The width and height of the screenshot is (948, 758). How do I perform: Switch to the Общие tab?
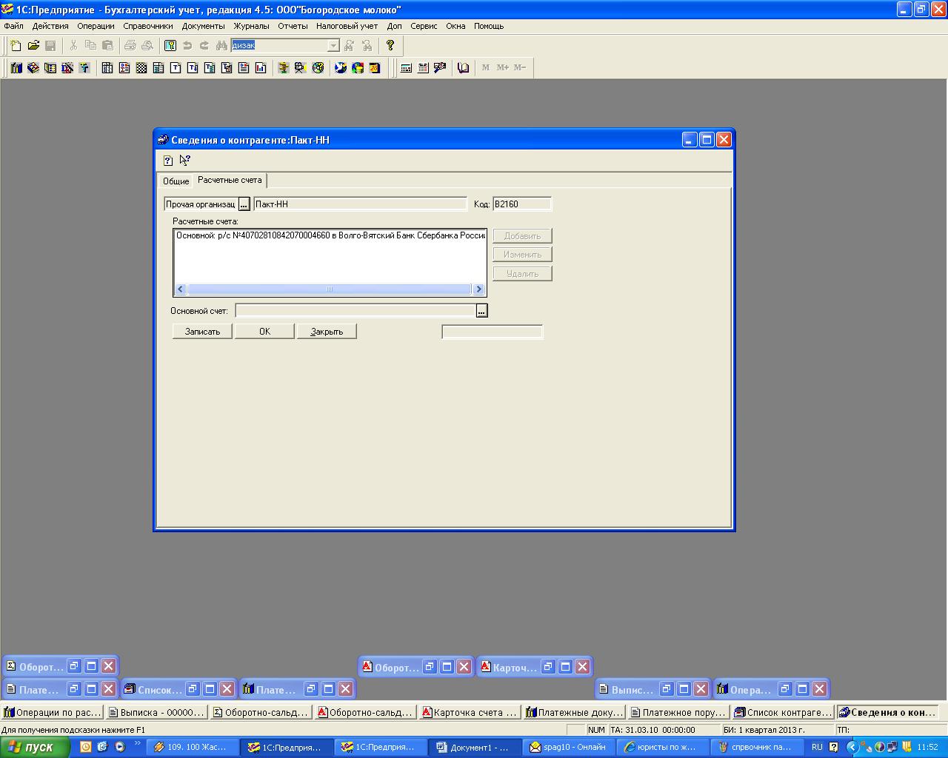coord(176,181)
